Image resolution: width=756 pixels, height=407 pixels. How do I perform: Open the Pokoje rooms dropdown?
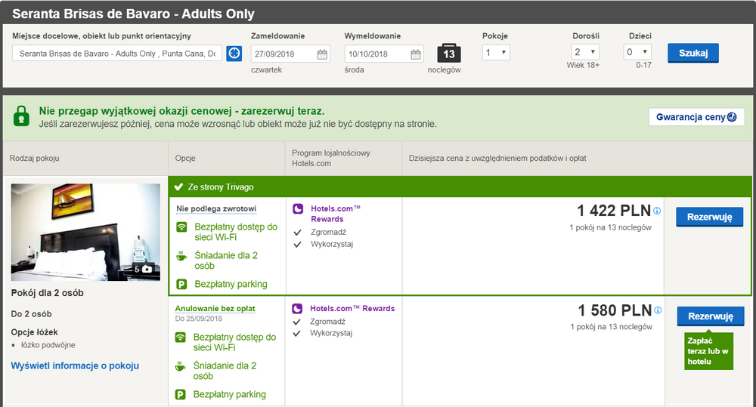[496, 52]
